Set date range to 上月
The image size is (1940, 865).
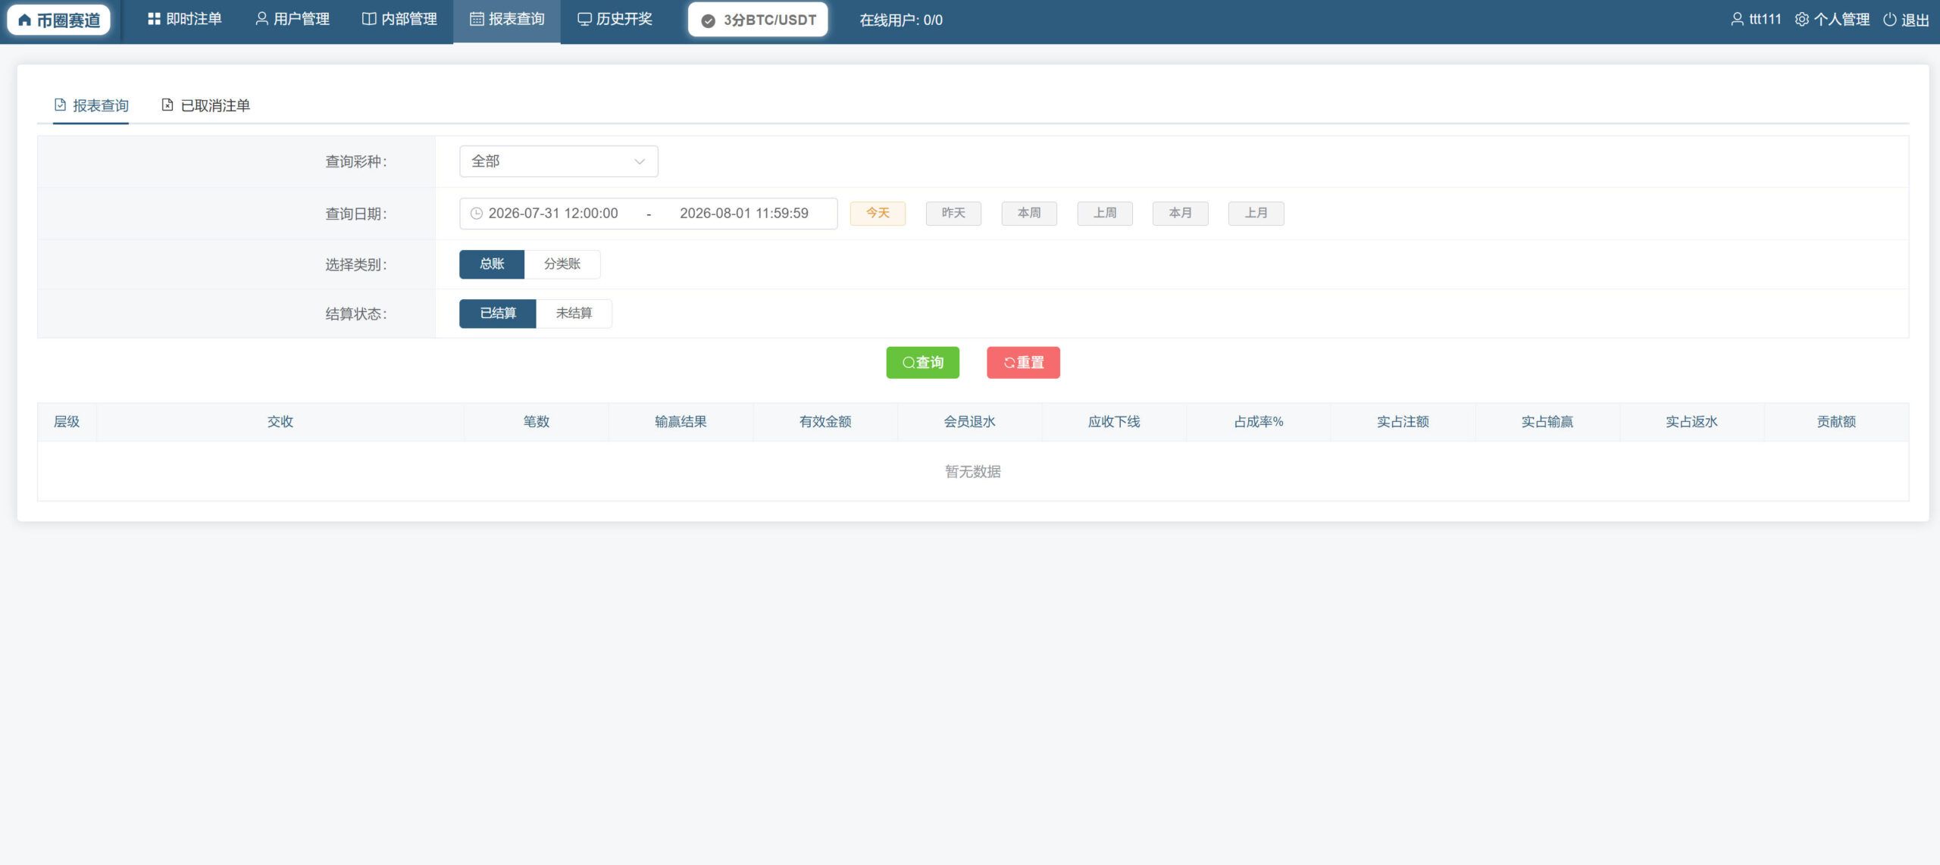click(1256, 214)
